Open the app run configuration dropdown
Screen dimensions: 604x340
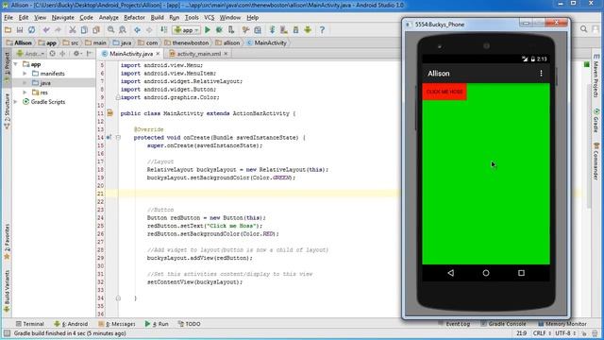pyautogui.click(x=187, y=29)
